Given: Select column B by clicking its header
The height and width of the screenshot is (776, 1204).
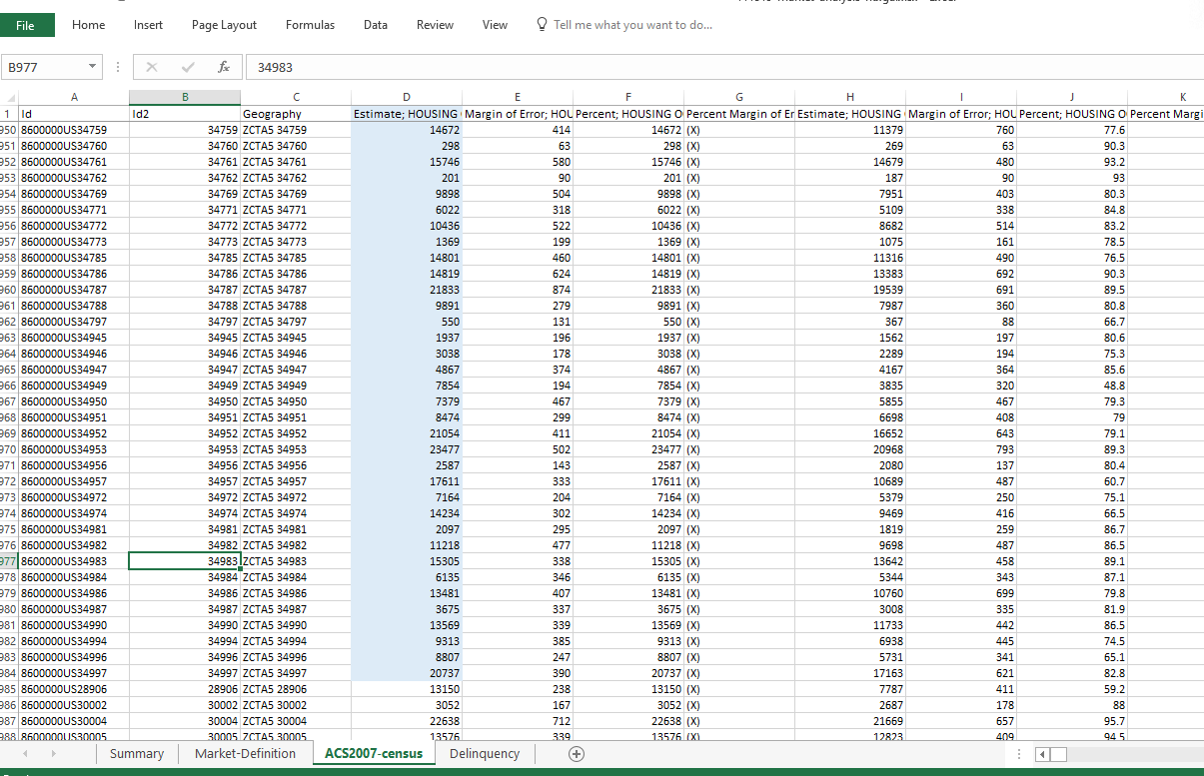Looking at the screenshot, I should point(184,97).
